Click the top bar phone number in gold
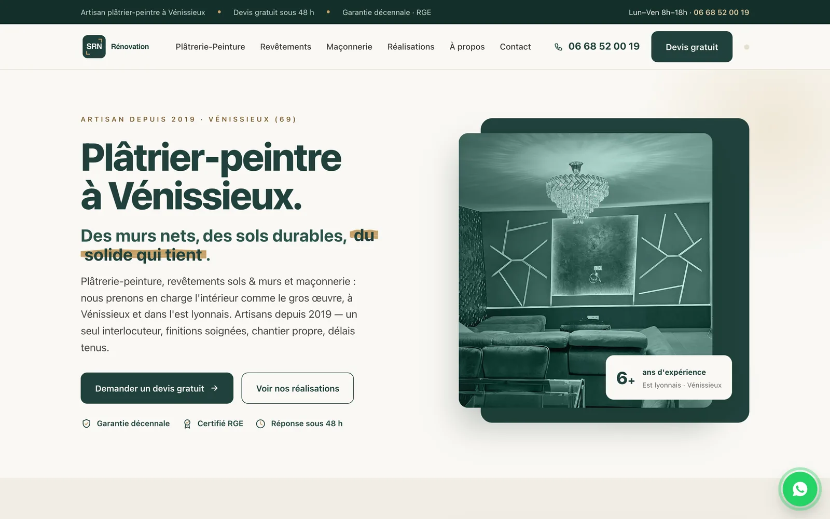The height and width of the screenshot is (519, 830). pos(721,12)
